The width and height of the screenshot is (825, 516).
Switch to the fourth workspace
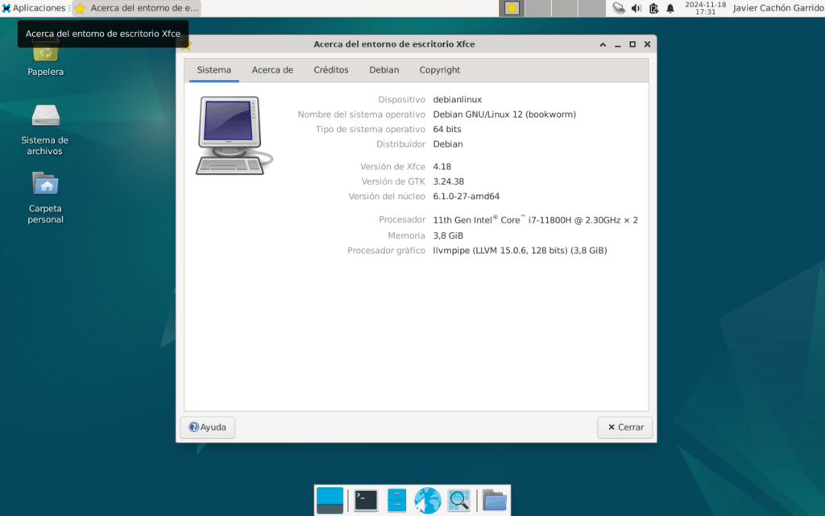(x=592, y=8)
